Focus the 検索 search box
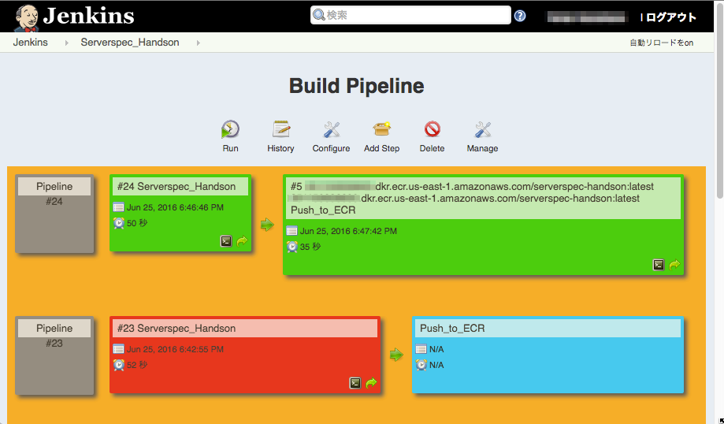Image resolution: width=724 pixels, height=424 pixels. pyautogui.click(x=410, y=15)
